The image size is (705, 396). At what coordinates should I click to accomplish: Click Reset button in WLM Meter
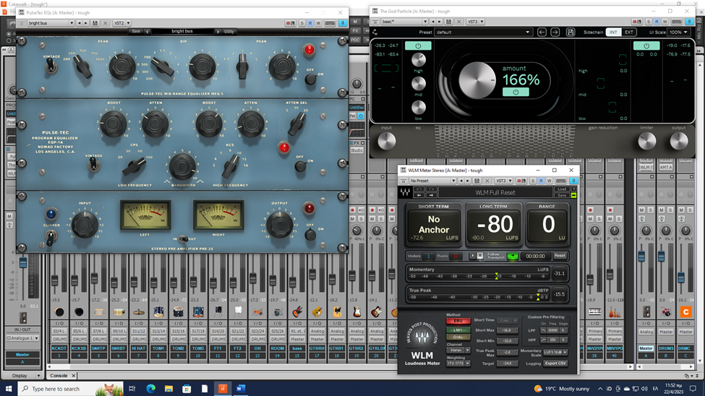click(560, 255)
